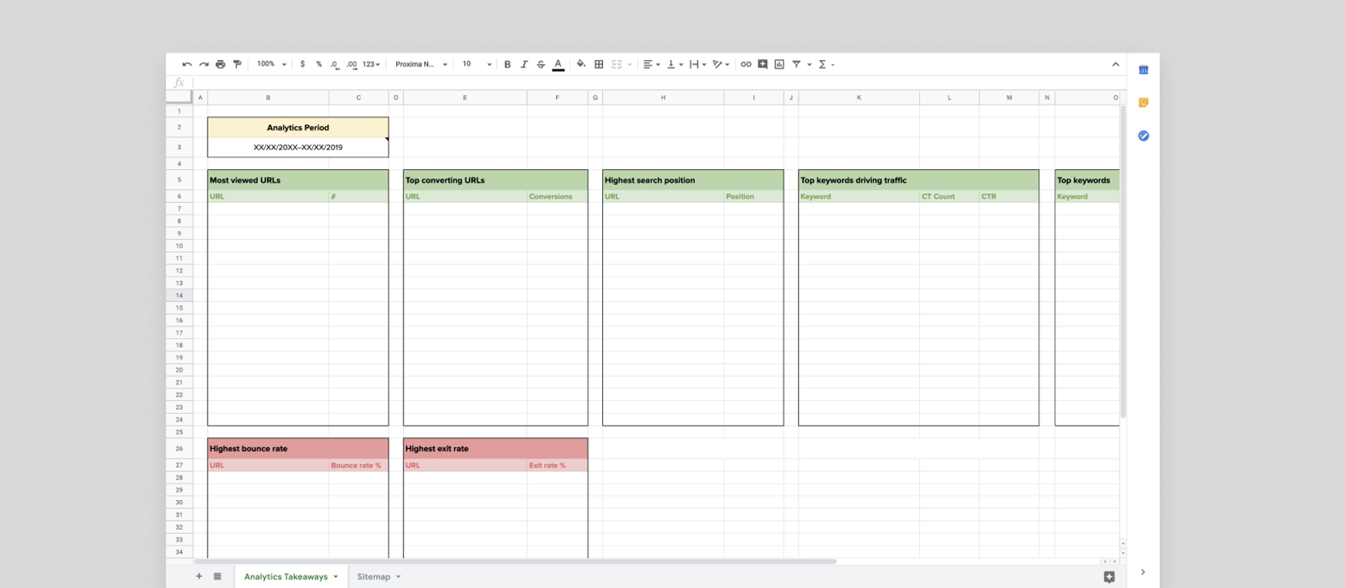Open the Analytics Takeaways tab menu arrow
The width and height of the screenshot is (1345, 588).
[335, 577]
